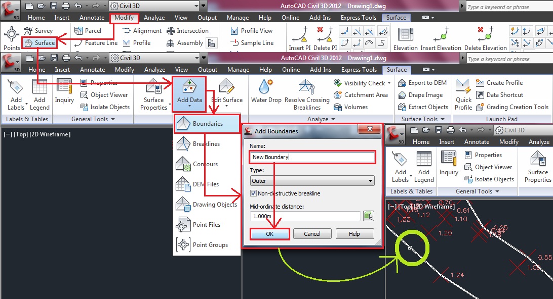Click inside the Name field
553x299 pixels.
coord(312,157)
